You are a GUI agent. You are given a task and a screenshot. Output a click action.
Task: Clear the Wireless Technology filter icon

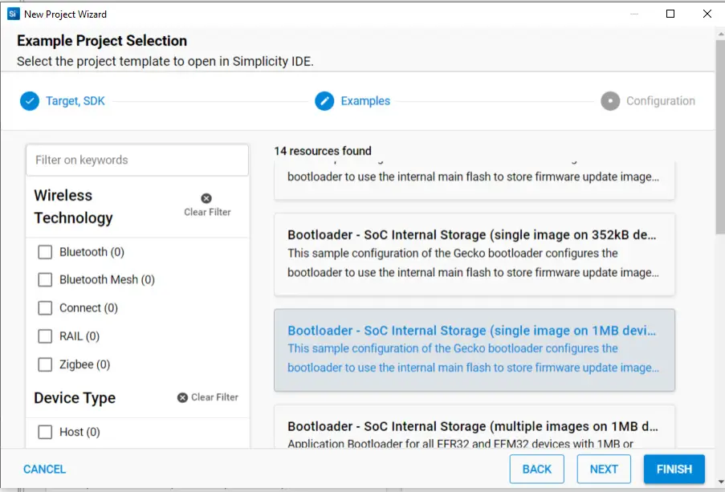206,198
